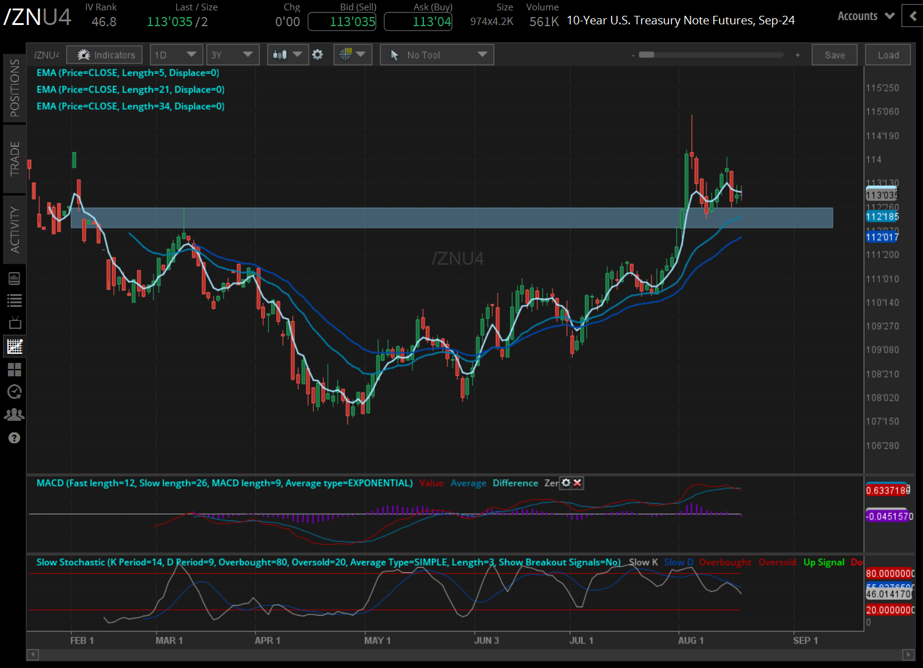Open the Indicators panel

[x=104, y=55]
